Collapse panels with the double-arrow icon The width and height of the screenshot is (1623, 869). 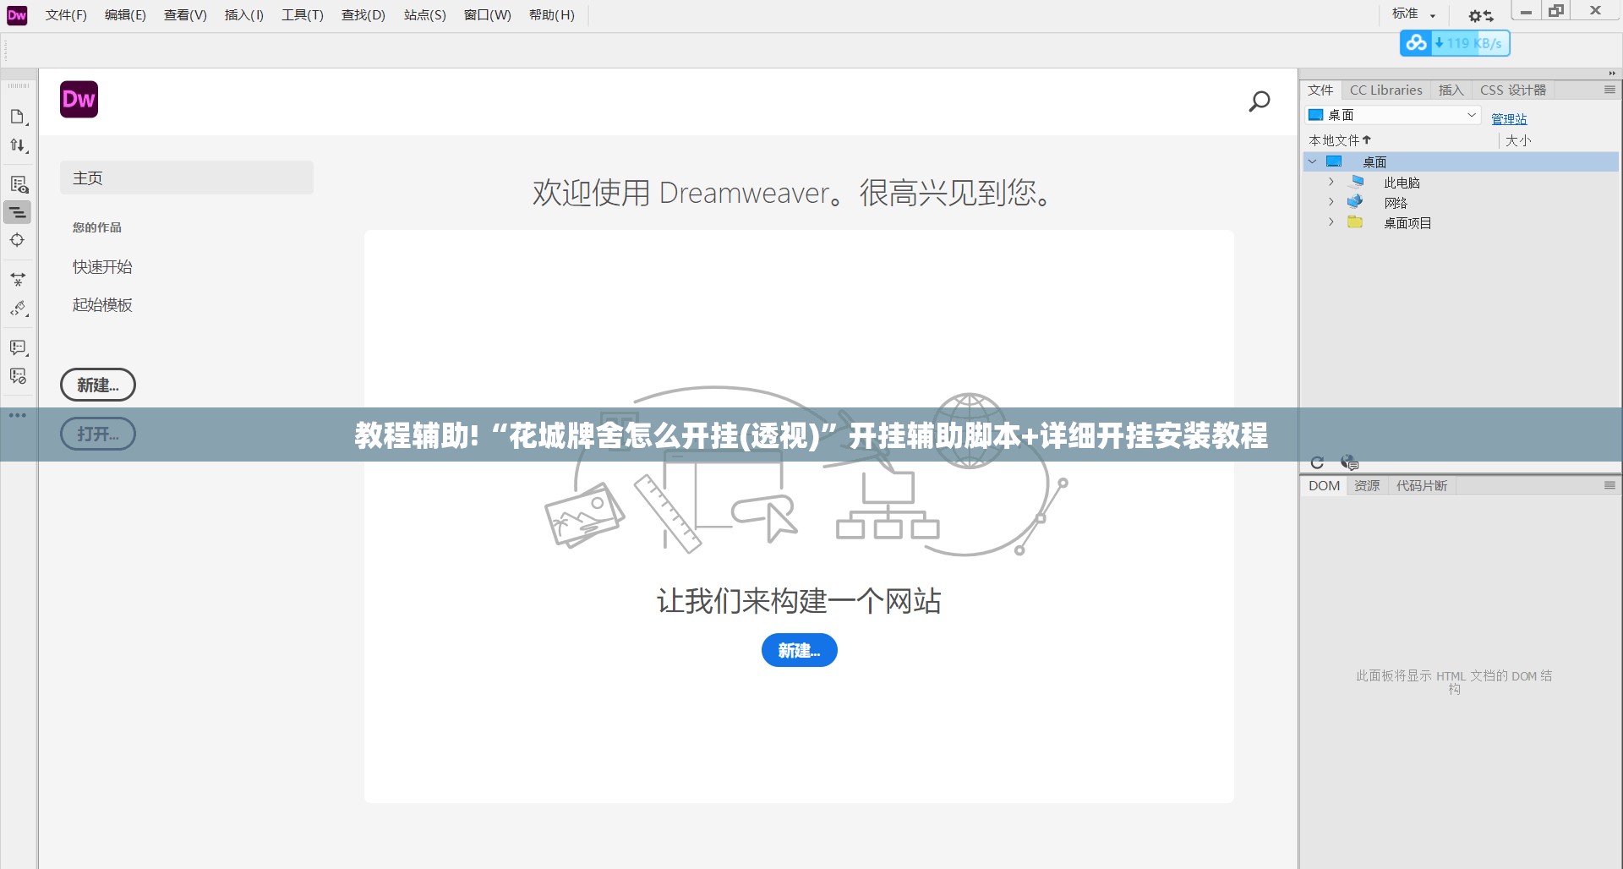click(1612, 74)
